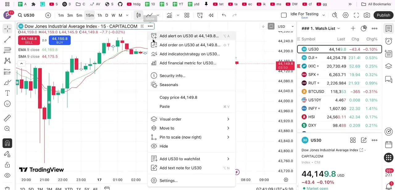
Task: Click the SELL 44,148.8 button
Action: click(29, 40)
